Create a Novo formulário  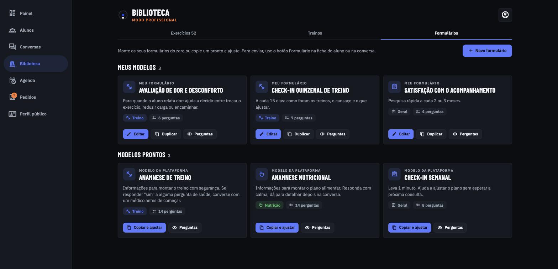coord(487,51)
